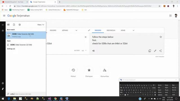Screen dimensions: 180x101
Task: Open File Explorer from the taskbar
Action: pos(15,98)
